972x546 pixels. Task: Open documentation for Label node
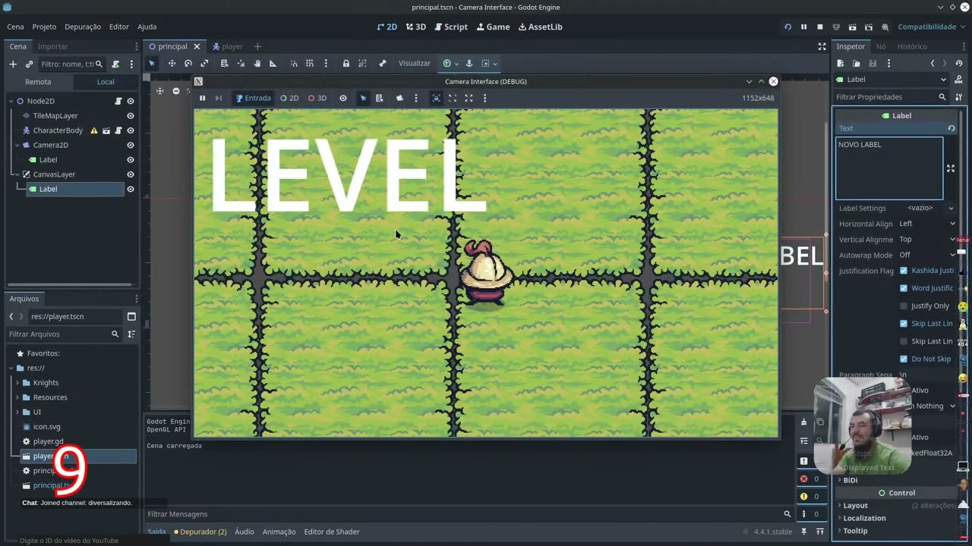tap(958, 80)
